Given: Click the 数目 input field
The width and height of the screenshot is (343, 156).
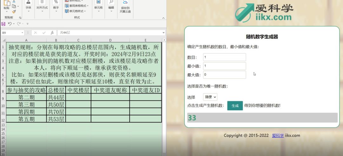Looking at the screenshot, I should click(225, 57).
